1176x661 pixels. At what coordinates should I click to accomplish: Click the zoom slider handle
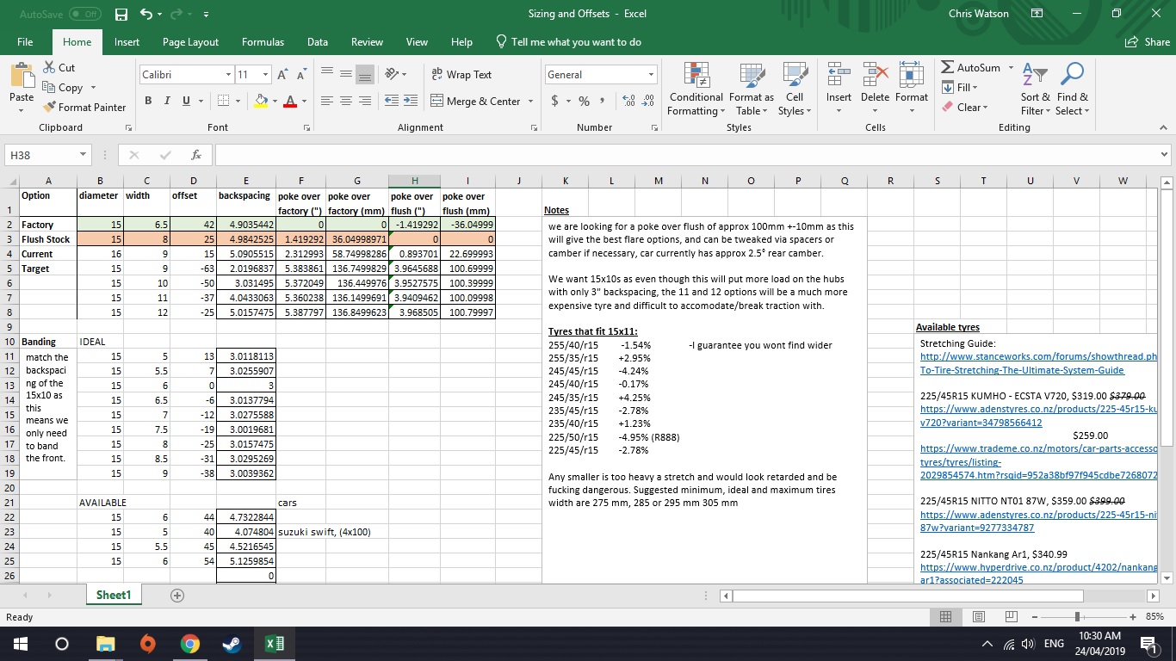click(1077, 617)
